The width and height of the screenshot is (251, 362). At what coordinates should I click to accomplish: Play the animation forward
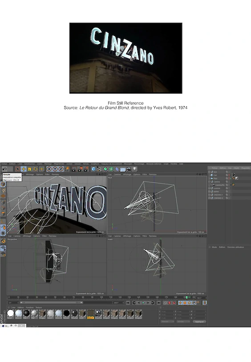click(143, 303)
